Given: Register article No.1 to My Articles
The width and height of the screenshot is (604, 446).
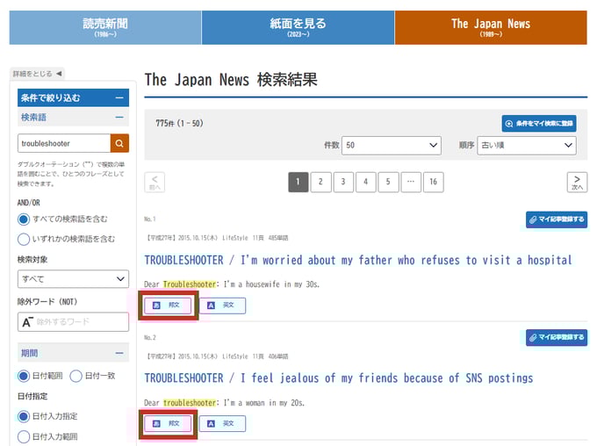Looking at the screenshot, I should [557, 219].
